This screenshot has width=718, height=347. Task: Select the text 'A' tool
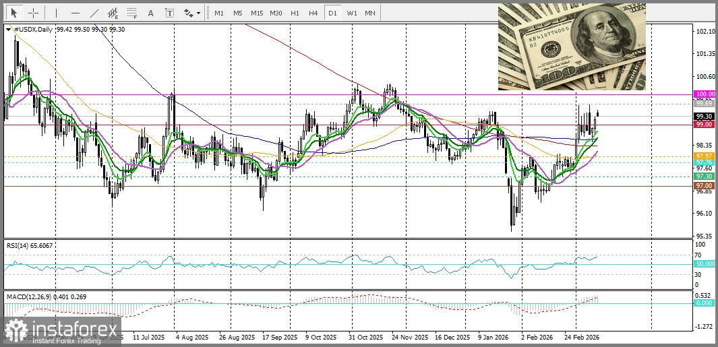tap(150, 13)
